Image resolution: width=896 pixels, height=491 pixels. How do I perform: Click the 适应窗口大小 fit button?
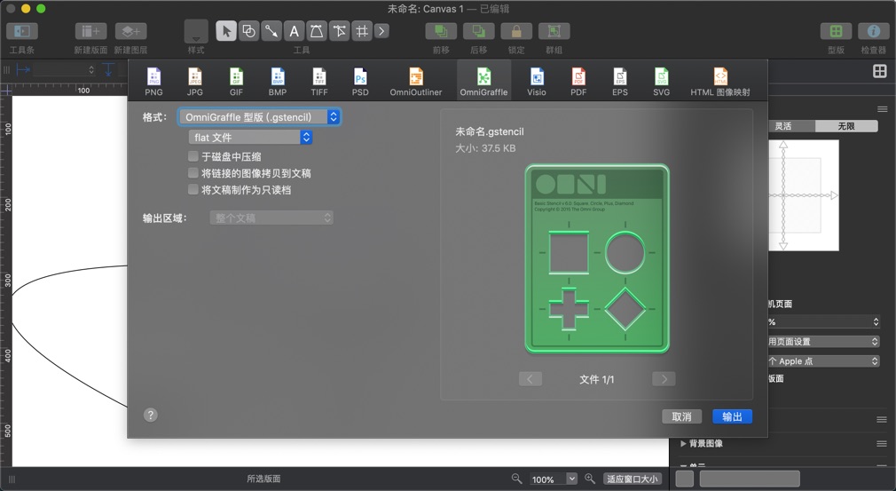[632, 479]
